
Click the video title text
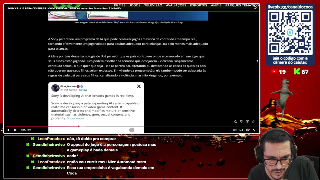[64, 8]
